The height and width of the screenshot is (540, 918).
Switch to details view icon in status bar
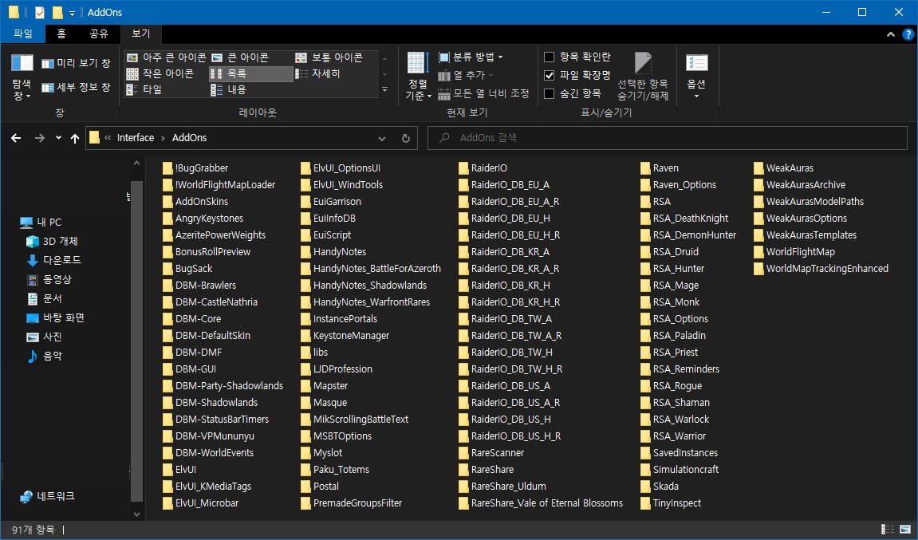click(888, 530)
